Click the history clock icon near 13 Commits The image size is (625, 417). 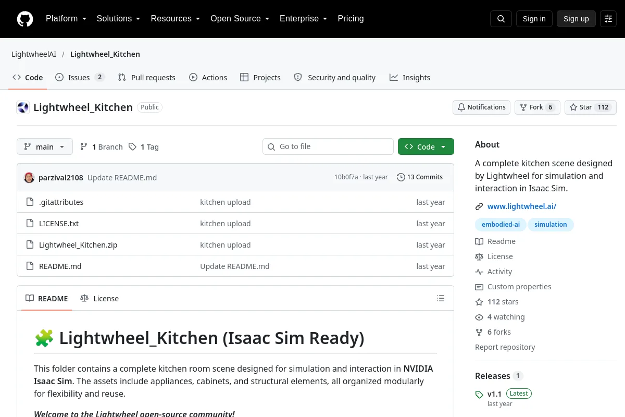[401, 177]
